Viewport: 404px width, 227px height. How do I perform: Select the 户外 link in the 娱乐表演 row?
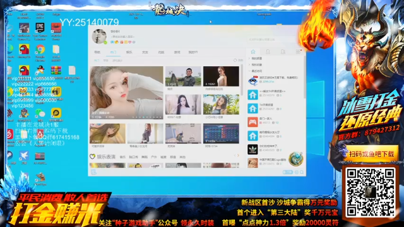pyautogui.click(x=154, y=157)
